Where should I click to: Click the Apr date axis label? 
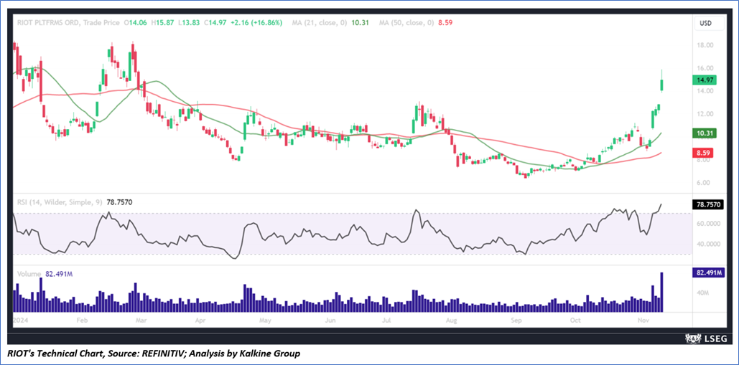(200, 321)
